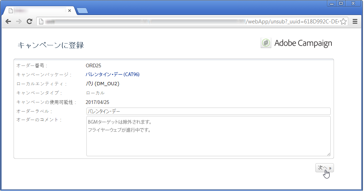Screen dimensions: 364x191
Task: Click the キャンペーンの使用可能性 label
Action: 46,102
